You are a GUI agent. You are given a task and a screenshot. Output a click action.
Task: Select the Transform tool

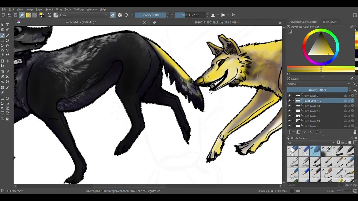tap(3, 61)
